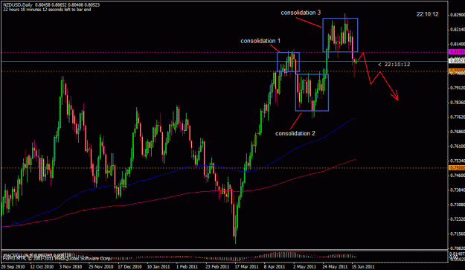The width and height of the screenshot is (465, 270).
Task: Click the 22:10:12 clock at top right
Action: point(427,14)
